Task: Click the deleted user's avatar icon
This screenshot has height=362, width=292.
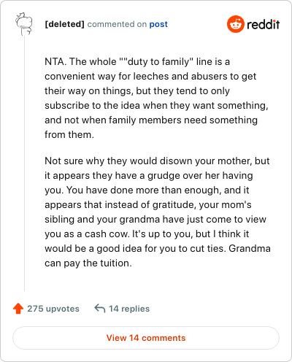Action: tap(24, 24)
